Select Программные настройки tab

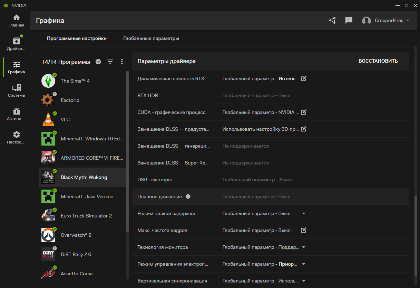(x=77, y=38)
